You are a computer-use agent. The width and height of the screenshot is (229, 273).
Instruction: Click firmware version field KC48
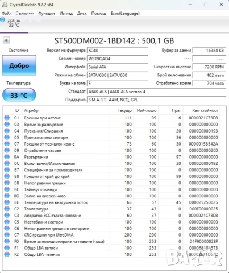click(x=118, y=51)
